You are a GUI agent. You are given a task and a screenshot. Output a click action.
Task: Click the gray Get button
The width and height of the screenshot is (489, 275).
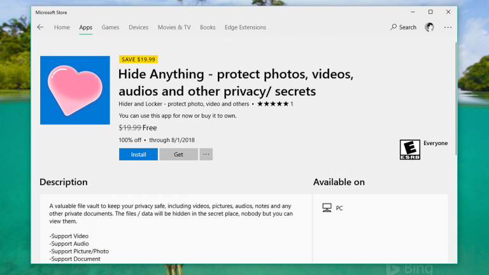pyautogui.click(x=178, y=154)
